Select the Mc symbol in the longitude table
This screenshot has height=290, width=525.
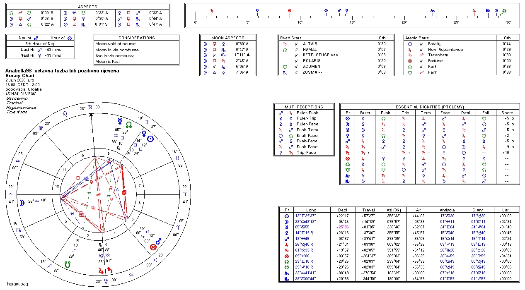(286, 279)
